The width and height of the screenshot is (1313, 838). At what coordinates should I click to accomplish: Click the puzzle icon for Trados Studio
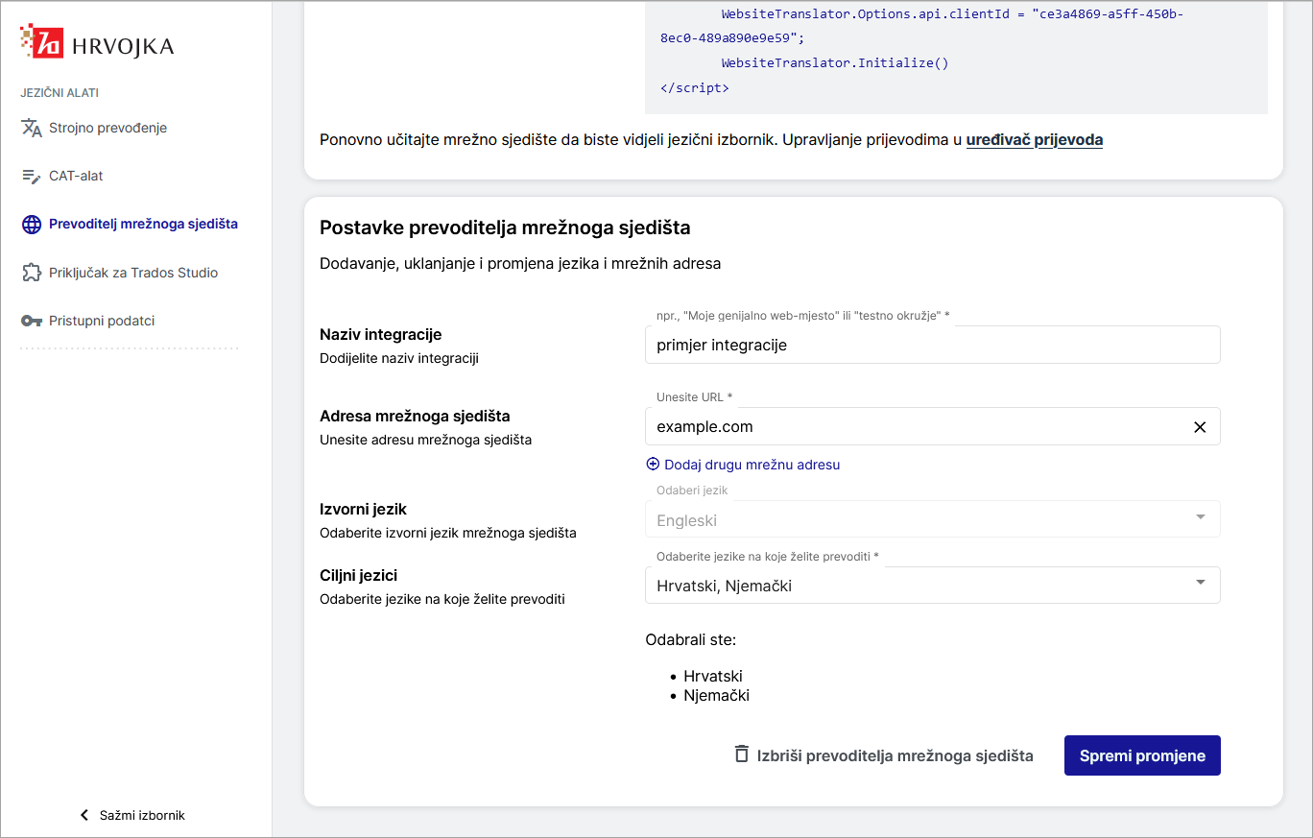pos(32,273)
